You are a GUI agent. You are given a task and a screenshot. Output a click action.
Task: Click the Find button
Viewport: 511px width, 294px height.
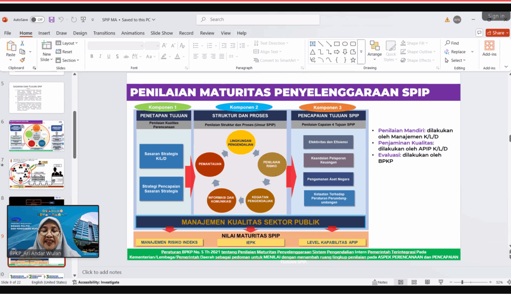(x=452, y=43)
